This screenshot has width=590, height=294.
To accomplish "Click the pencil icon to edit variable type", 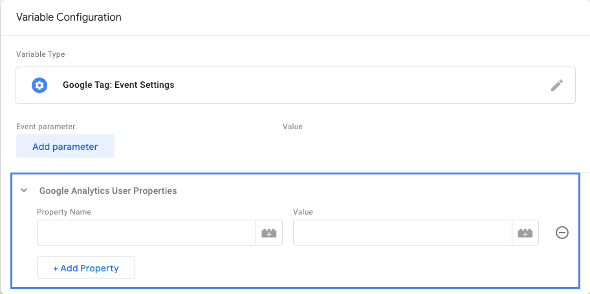I will [x=556, y=85].
